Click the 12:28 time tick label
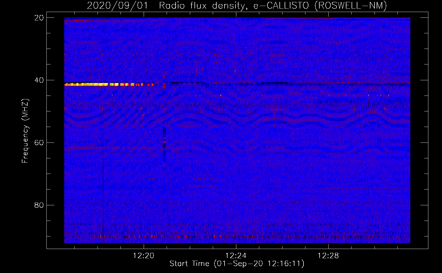 click(328, 256)
